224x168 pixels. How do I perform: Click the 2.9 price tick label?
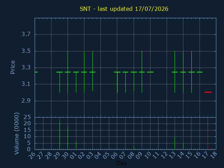[x=26, y=101]
